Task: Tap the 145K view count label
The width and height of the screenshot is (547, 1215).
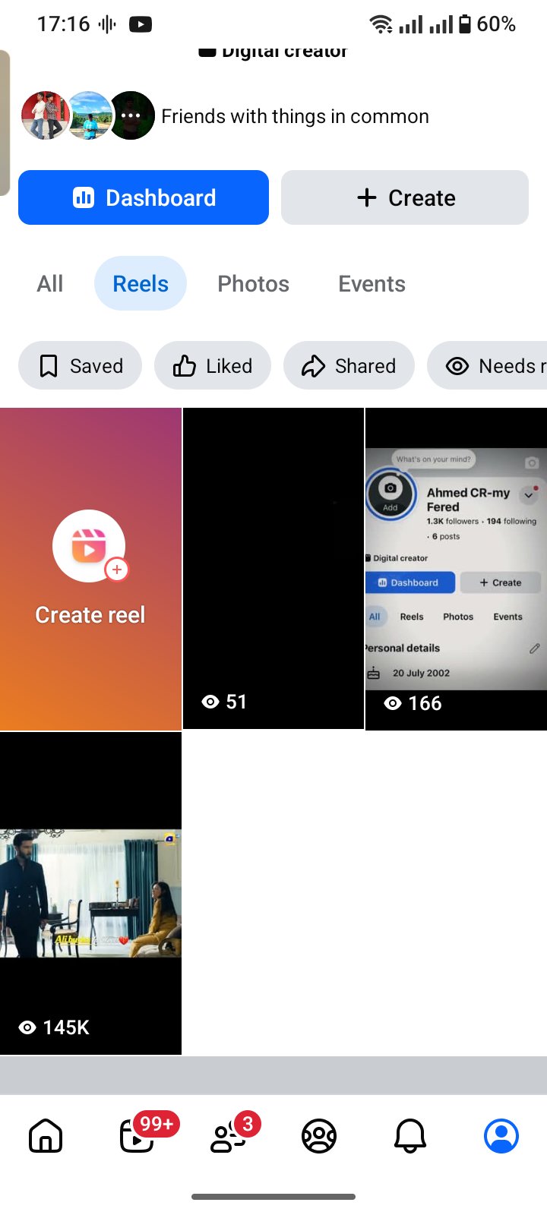Action: pos(54,1027)
